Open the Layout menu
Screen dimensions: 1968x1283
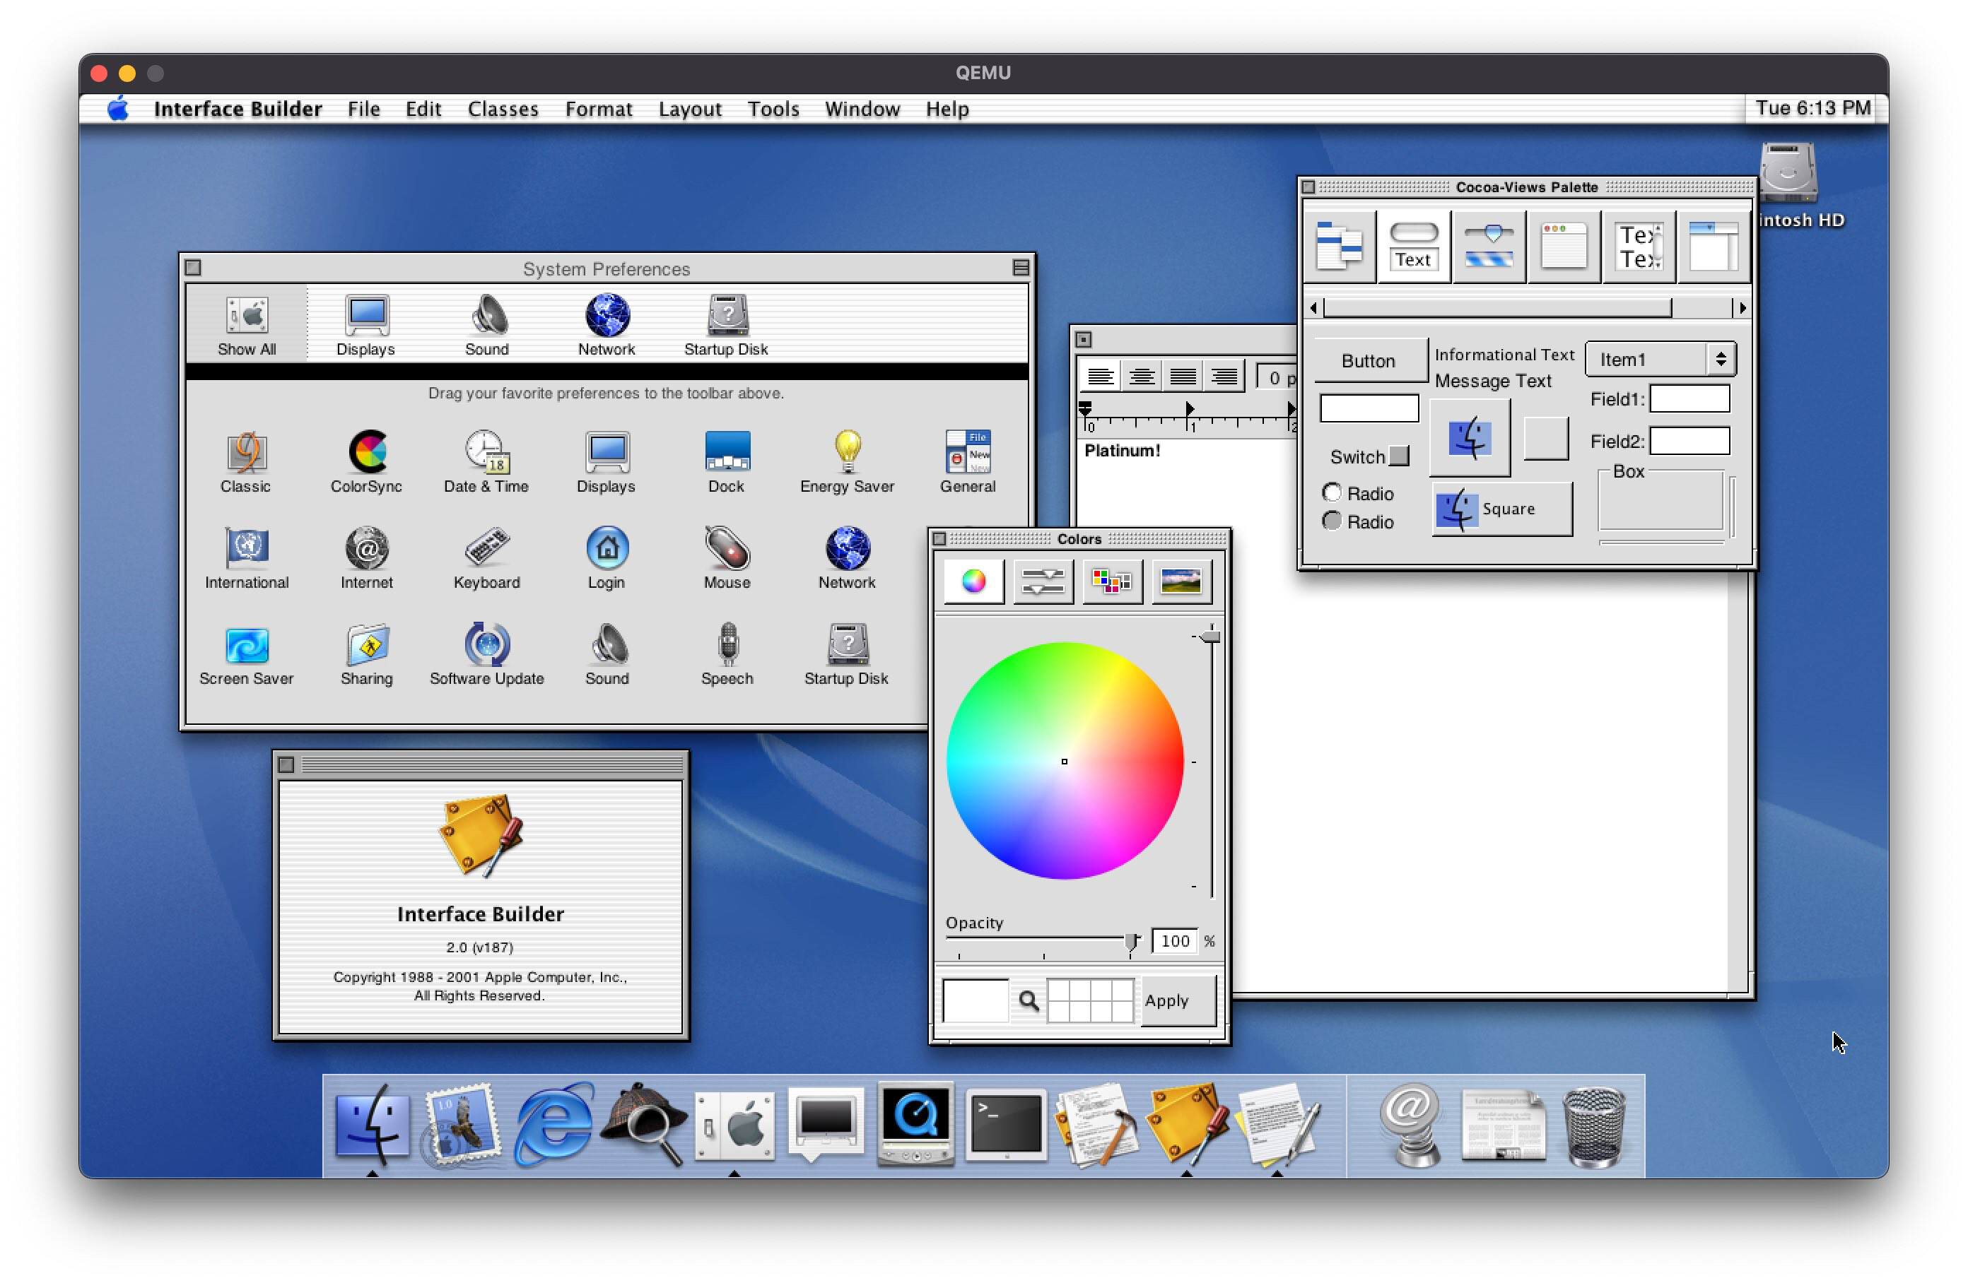click(x=690, y=109)
